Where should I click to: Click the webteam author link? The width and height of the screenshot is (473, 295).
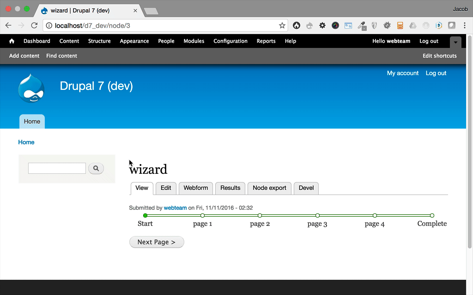coord(175,208)
